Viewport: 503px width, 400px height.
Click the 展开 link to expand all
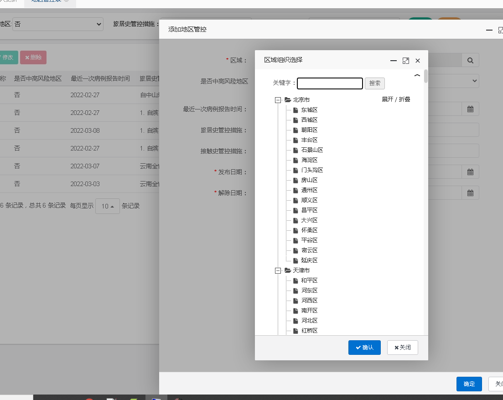point(388,99)
